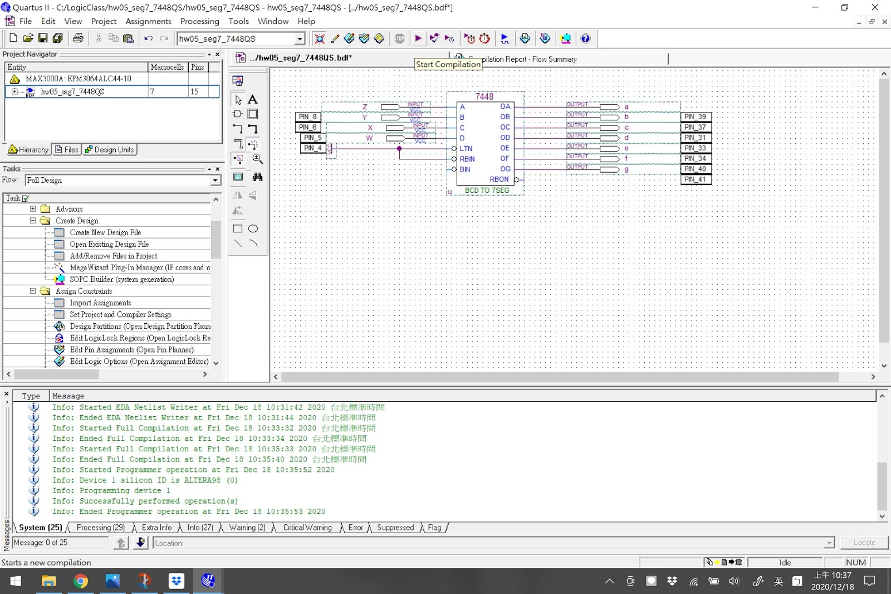Go to next message with down arrow button
Screen dimensions: 891x594
tap(140, 543)
